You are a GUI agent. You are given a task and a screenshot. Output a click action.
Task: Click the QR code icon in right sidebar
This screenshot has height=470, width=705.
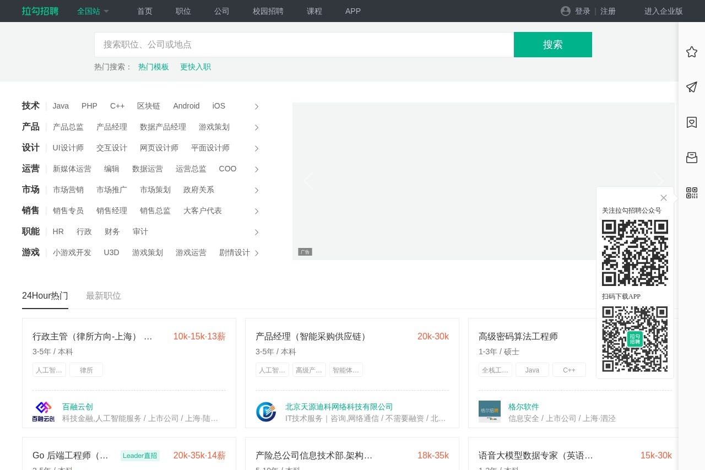(692, 193)
